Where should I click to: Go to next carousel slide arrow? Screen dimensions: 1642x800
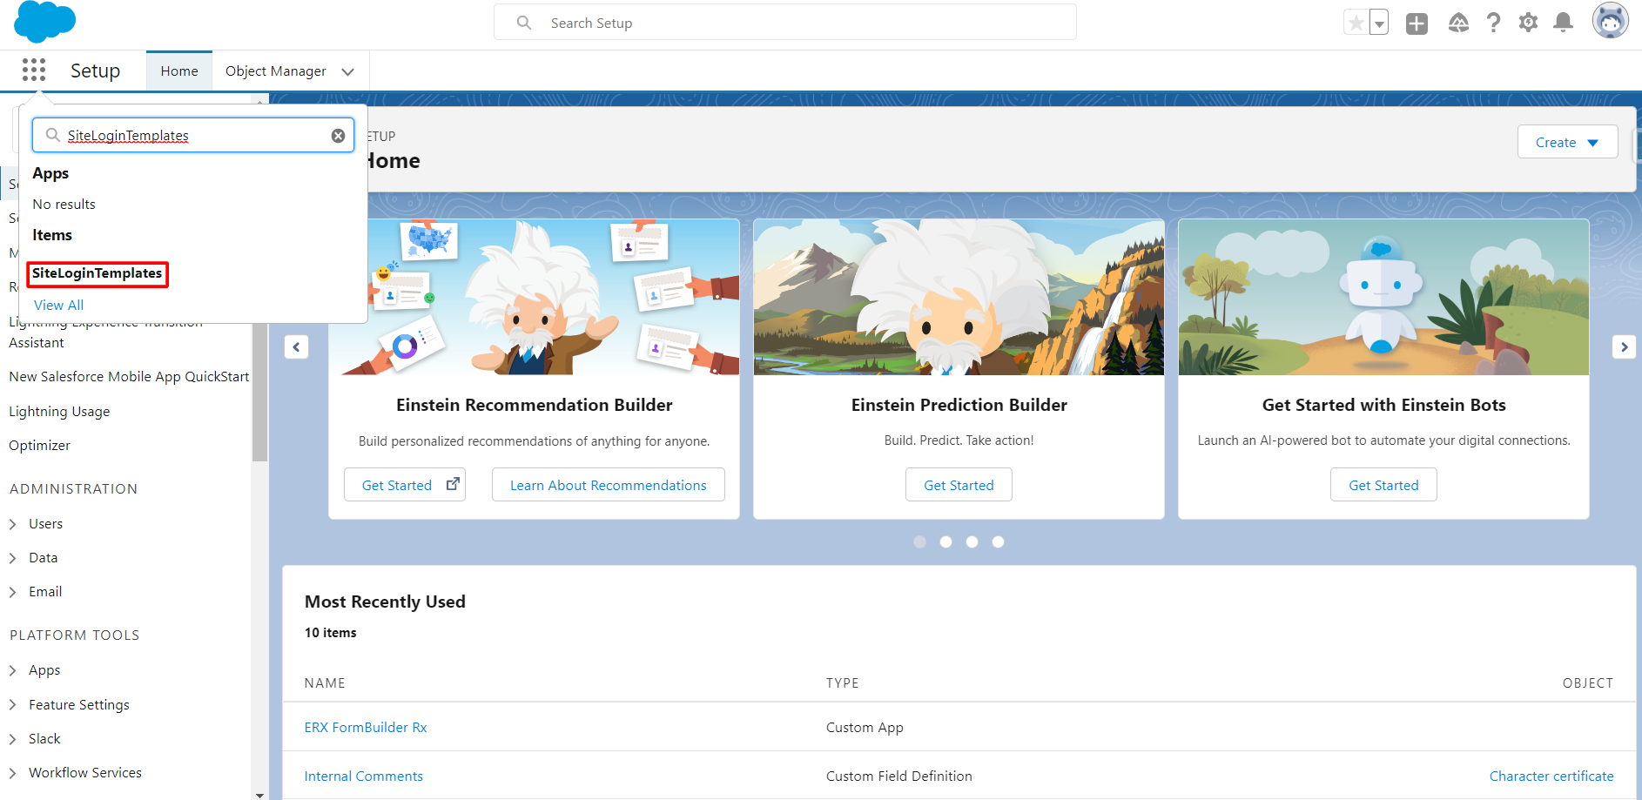1624,347
